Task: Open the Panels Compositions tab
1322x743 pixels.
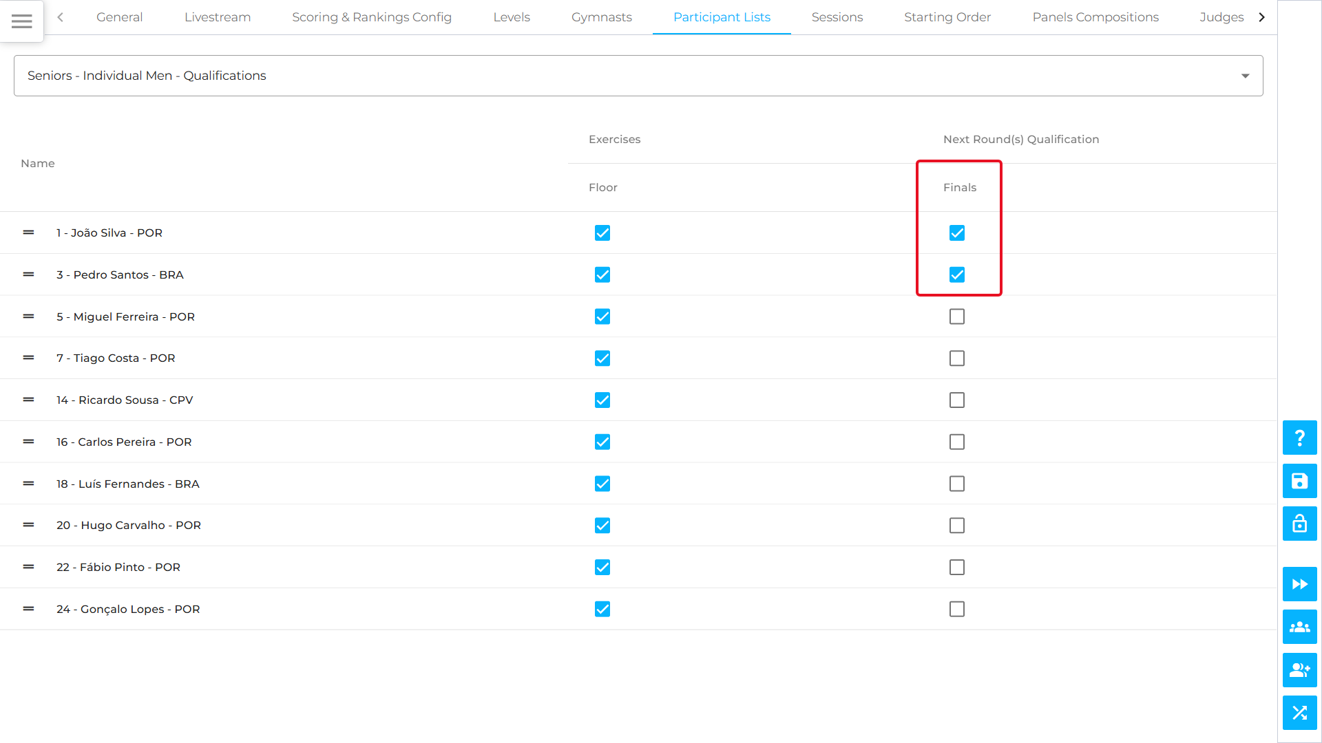Action: (1095, 17)
